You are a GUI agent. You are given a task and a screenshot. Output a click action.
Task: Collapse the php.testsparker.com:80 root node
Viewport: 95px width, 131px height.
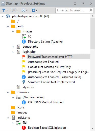click(3, 16)
